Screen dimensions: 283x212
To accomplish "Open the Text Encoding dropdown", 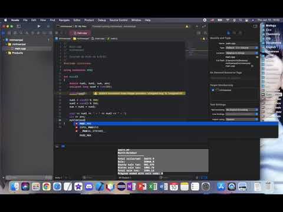I will tap(242, 110).
